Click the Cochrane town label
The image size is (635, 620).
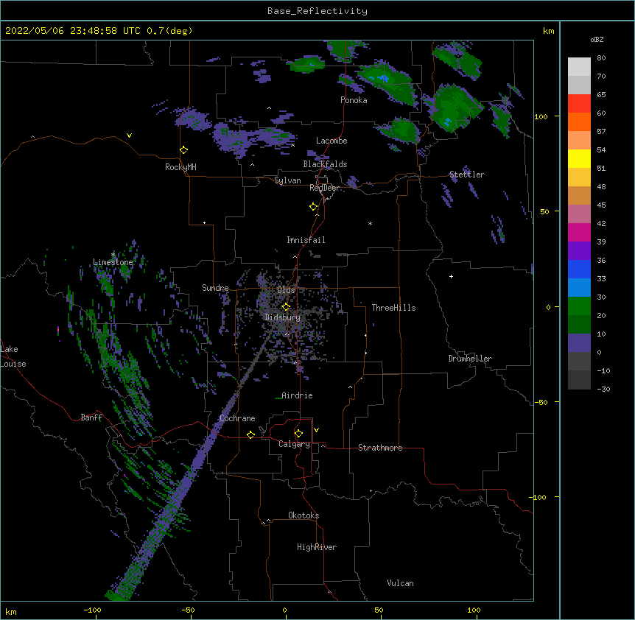pyautogui.click(x=237, y=418)
